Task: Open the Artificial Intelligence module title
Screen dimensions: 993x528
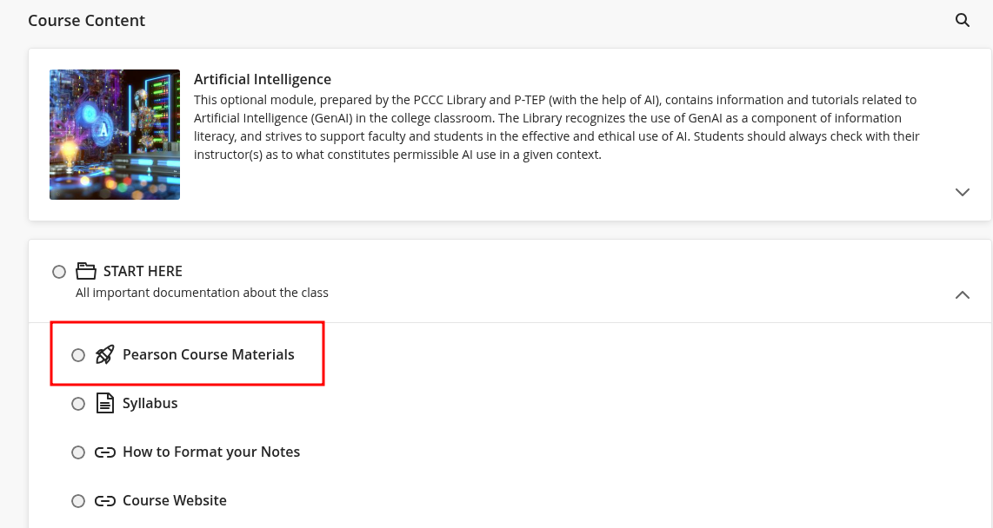Action: click(262, 79)
